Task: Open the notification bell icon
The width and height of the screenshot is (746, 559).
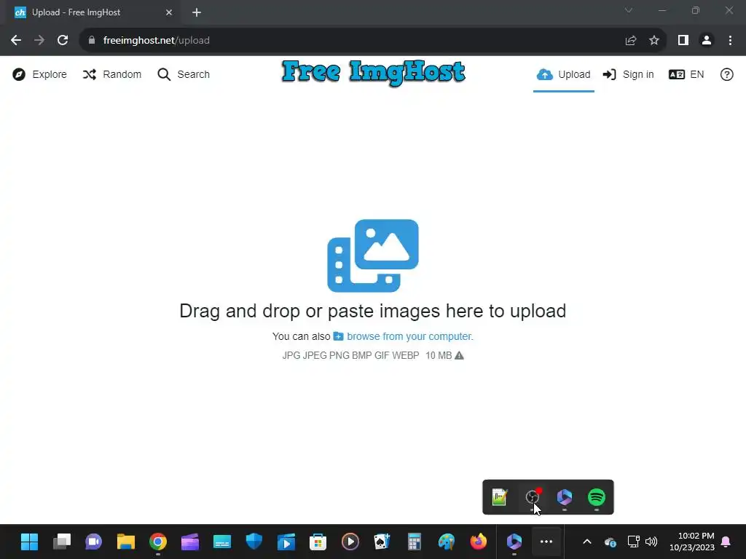Action: [726, 542]
